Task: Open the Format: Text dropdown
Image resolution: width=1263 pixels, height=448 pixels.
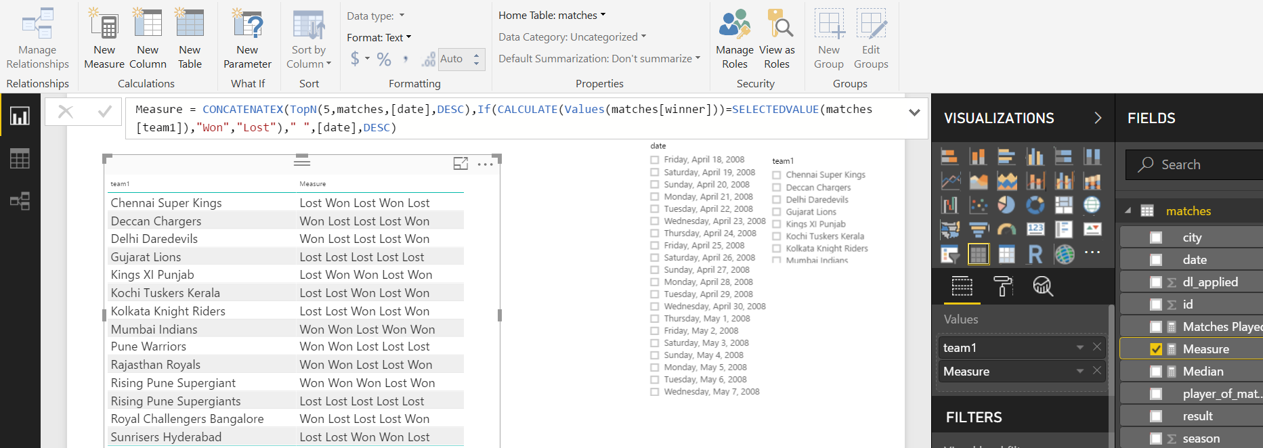Action: pyautogui.click(x=379, y=37)
